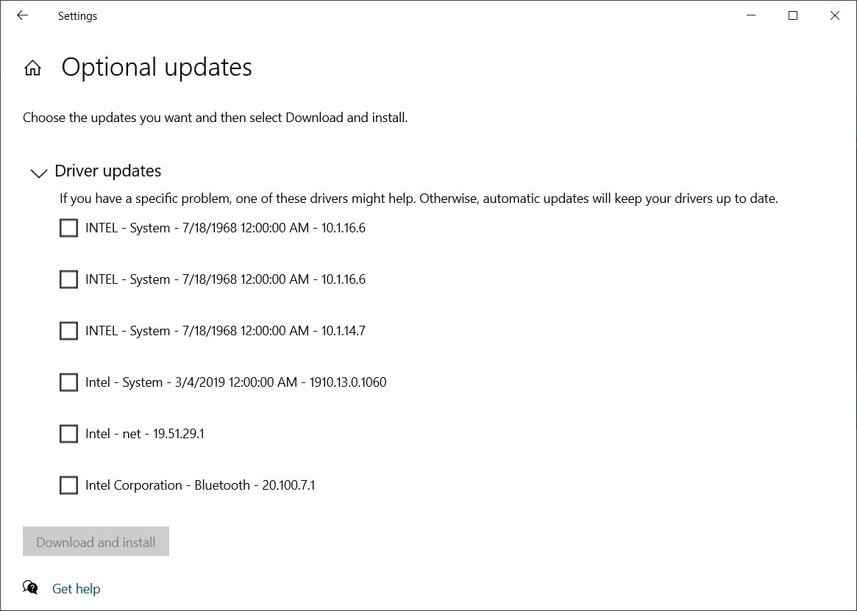Screen dimensions: 857x611
Task: Check Intel net 19.51.29.1 checkbox
Action: click(68, 433)
